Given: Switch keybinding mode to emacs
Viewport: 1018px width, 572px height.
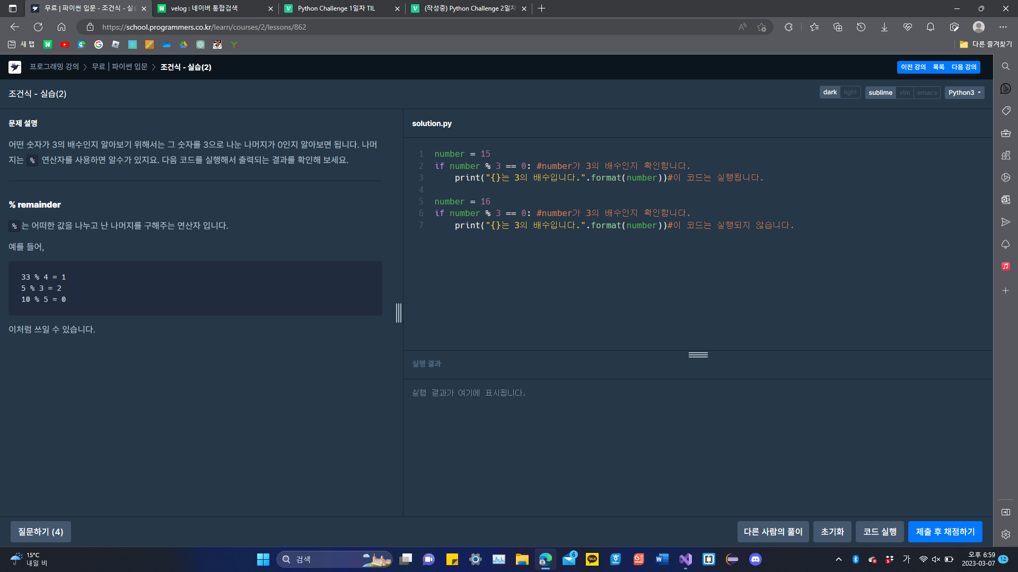Looking at the screenshot, I should click(927, 93).
